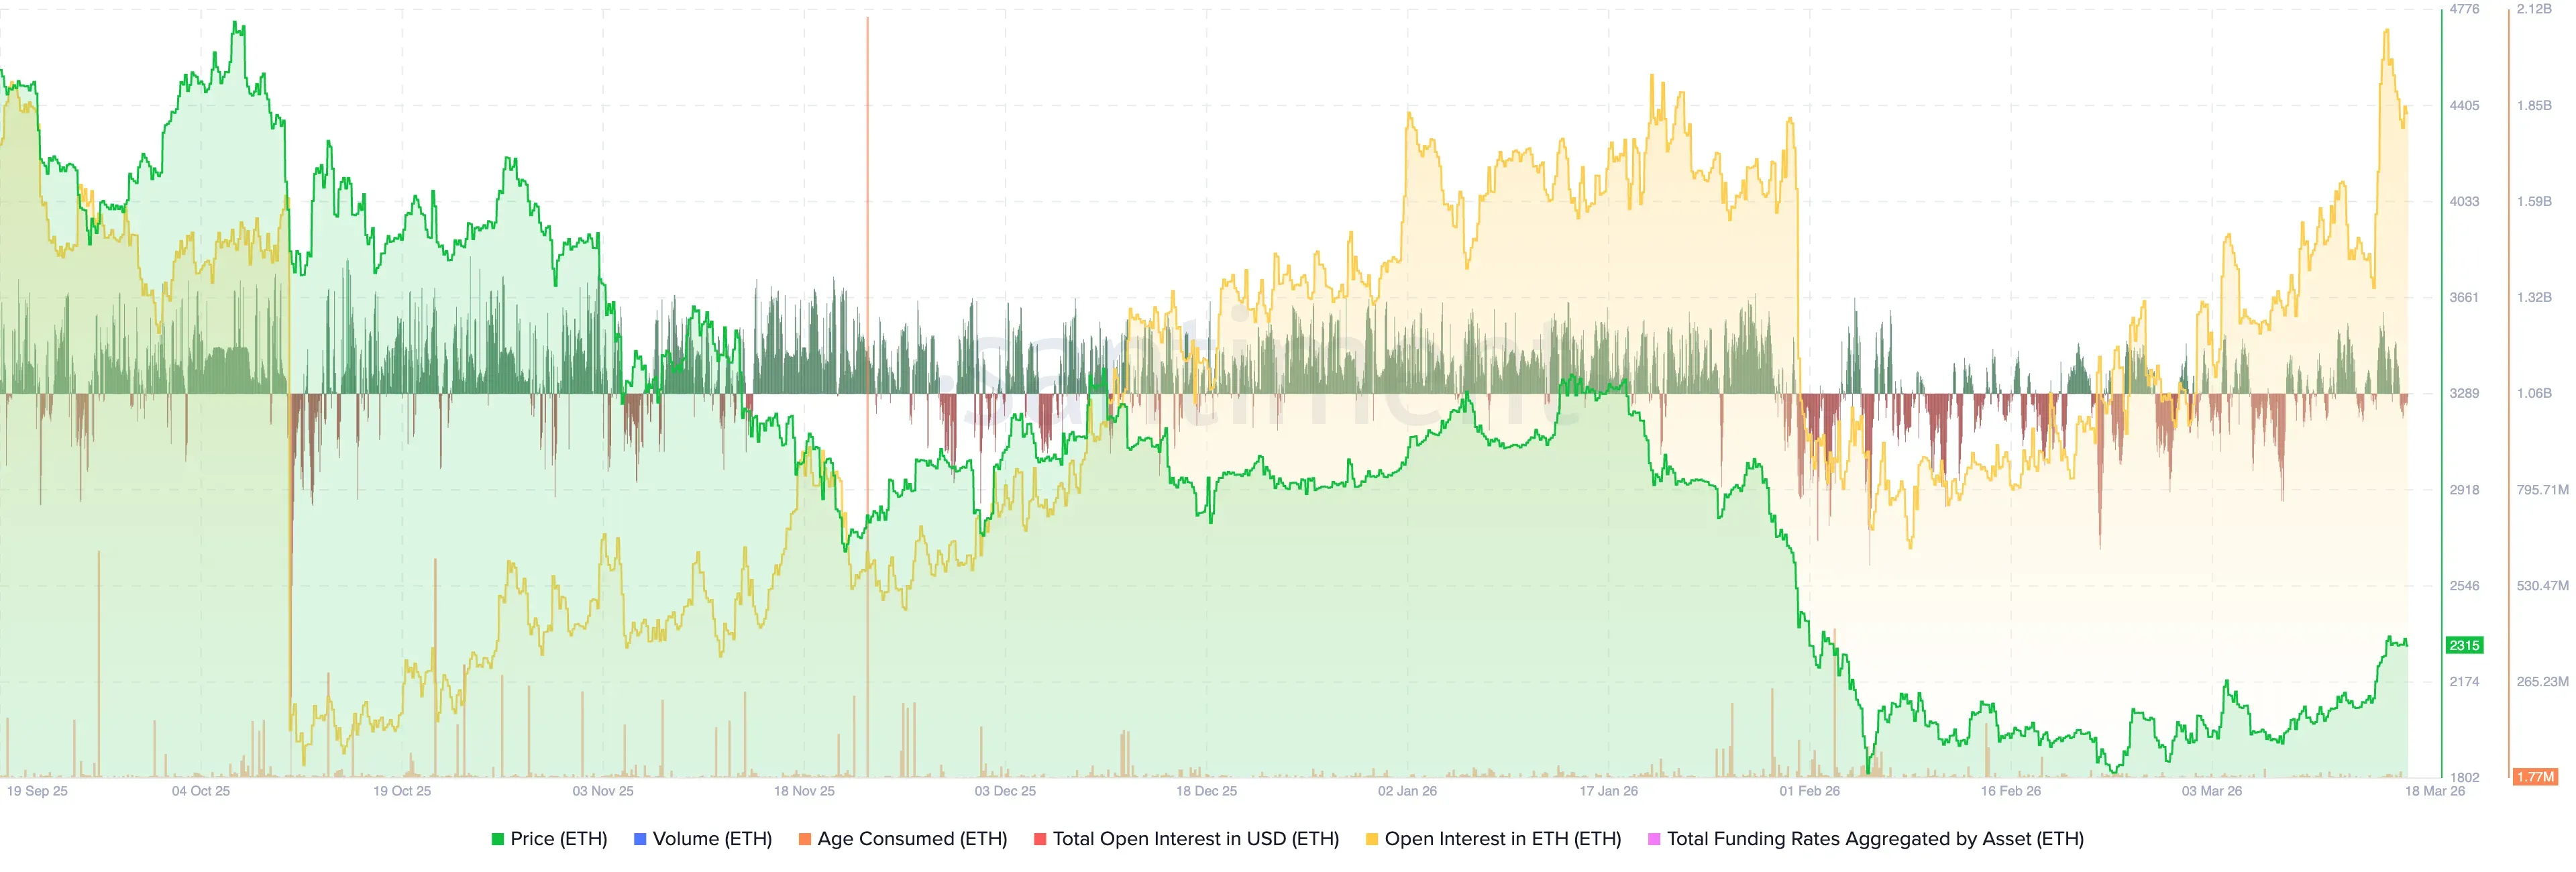Click the 2.12B open interest axis label
Viewport: 2576px width, 872px height.
[x=2534, y=9]
